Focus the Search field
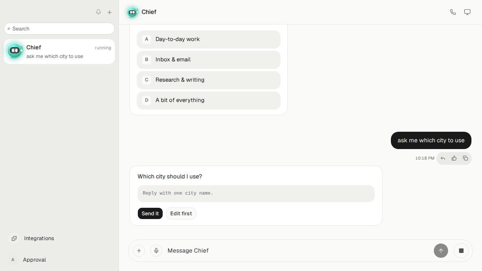This screenshot has width=482, height=271. (x=59, y=29)
